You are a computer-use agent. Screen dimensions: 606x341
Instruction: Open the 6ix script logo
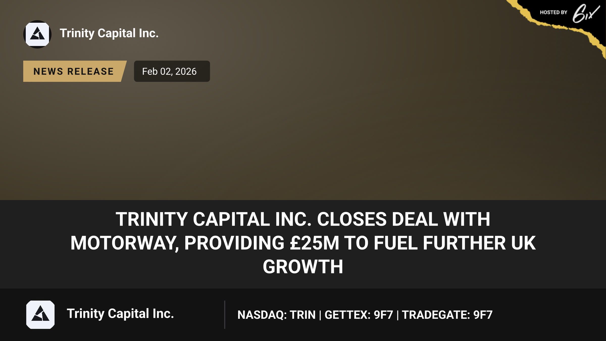point(586,13)
